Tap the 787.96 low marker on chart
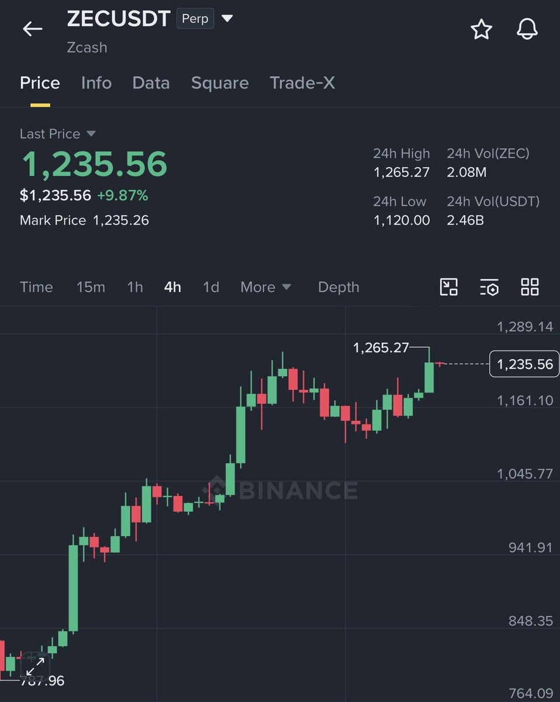The image size is (560, 702). tap(42, 681)
